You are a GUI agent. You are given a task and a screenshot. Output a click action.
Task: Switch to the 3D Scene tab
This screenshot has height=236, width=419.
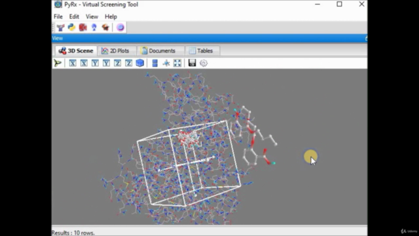(x=76, y=51)
